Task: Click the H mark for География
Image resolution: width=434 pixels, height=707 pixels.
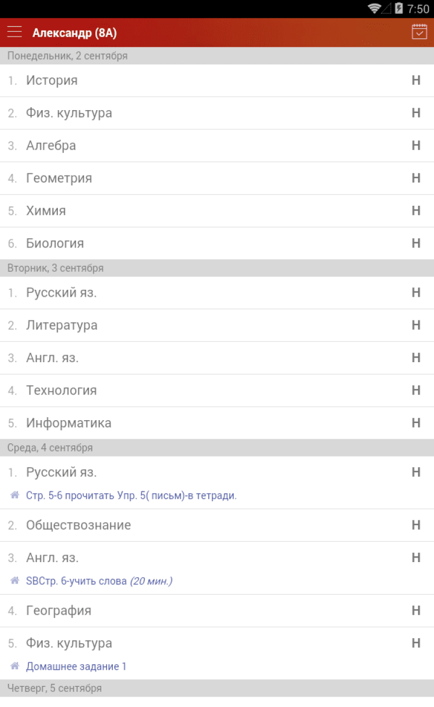Action: 415,610
